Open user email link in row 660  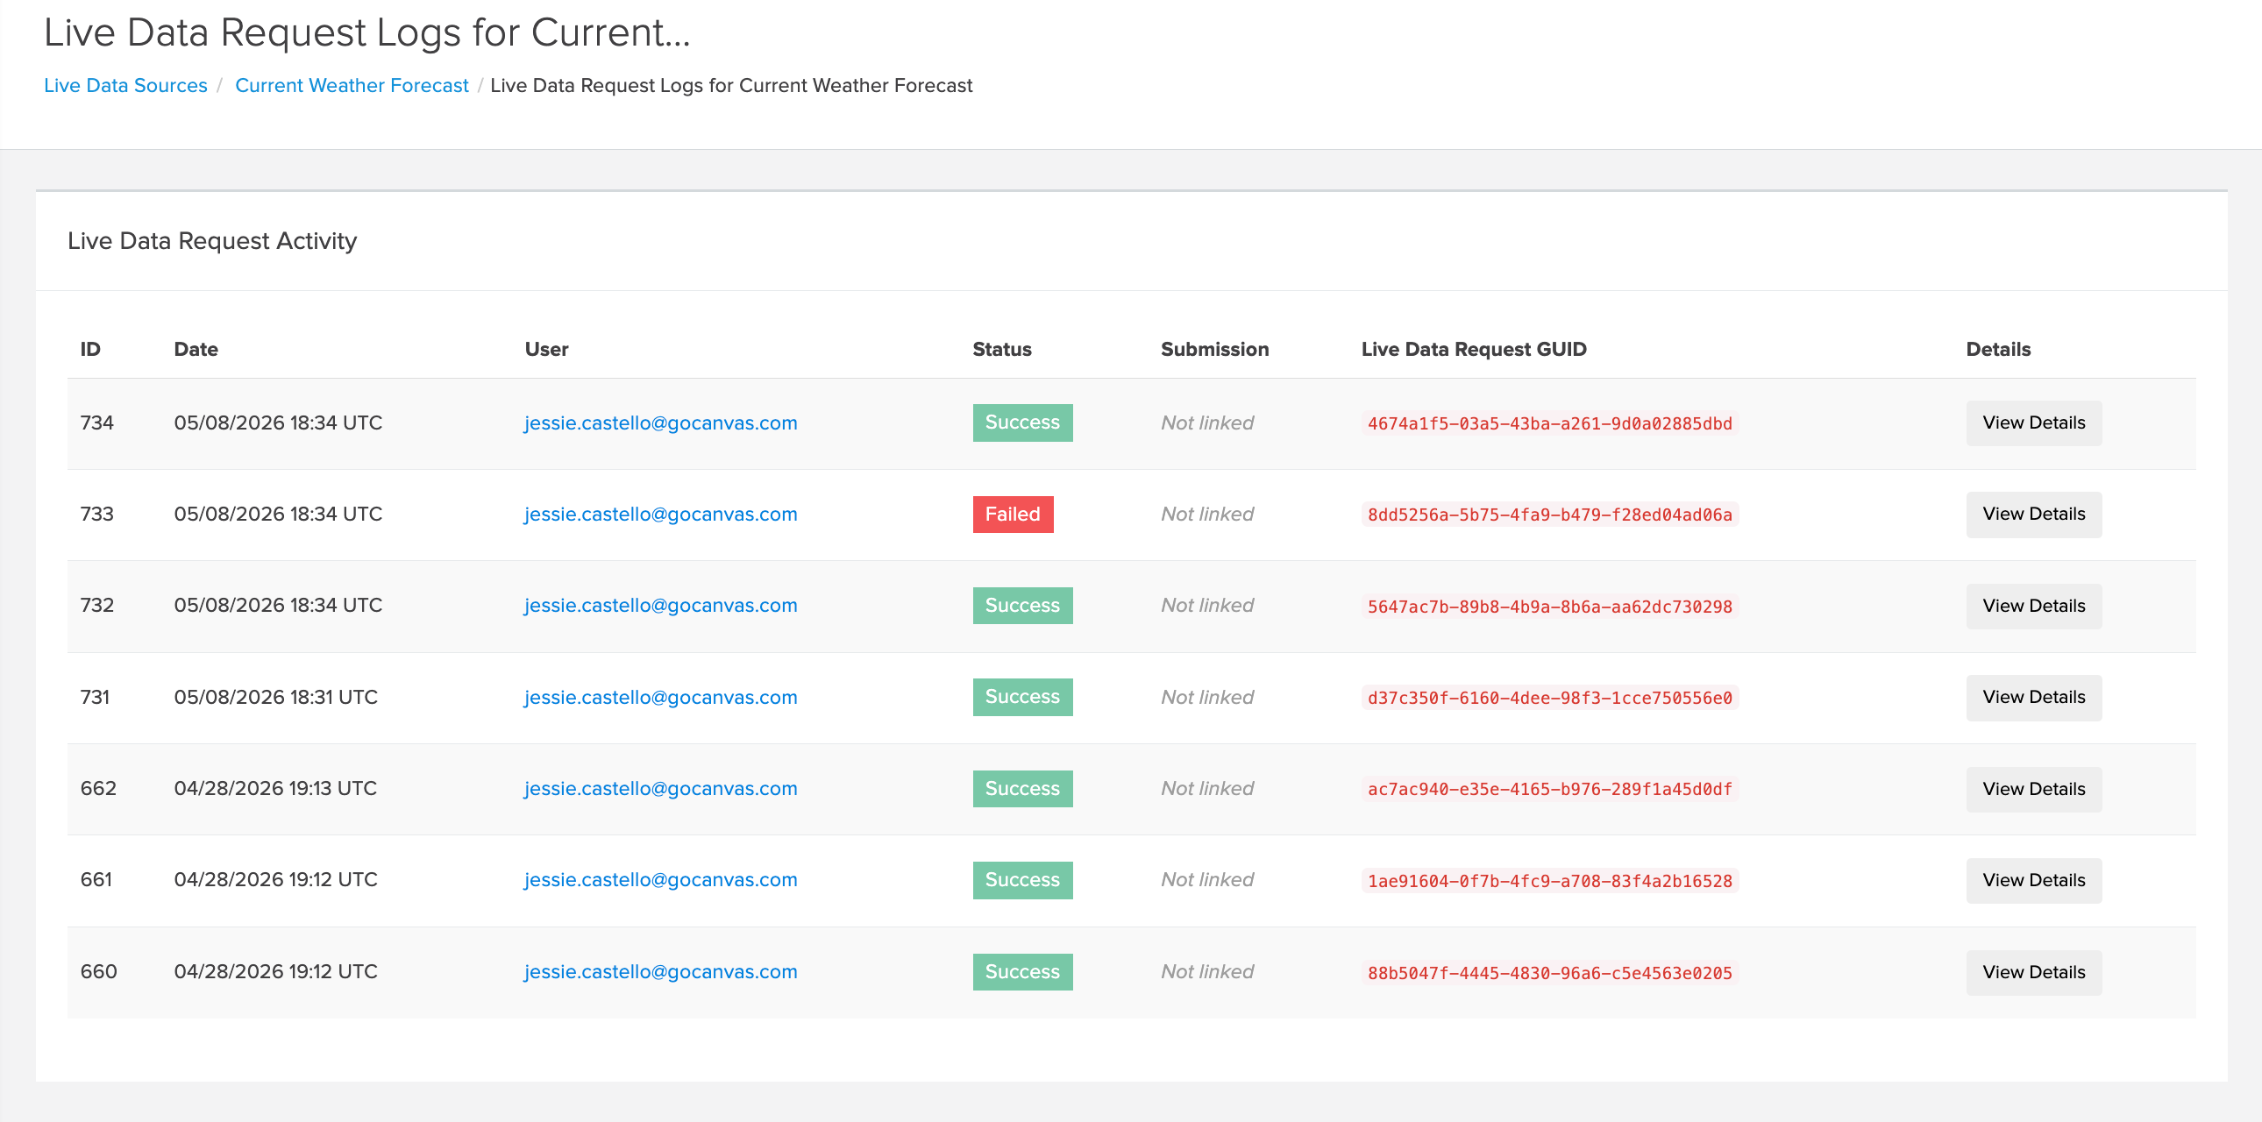(x=660, y=972)
